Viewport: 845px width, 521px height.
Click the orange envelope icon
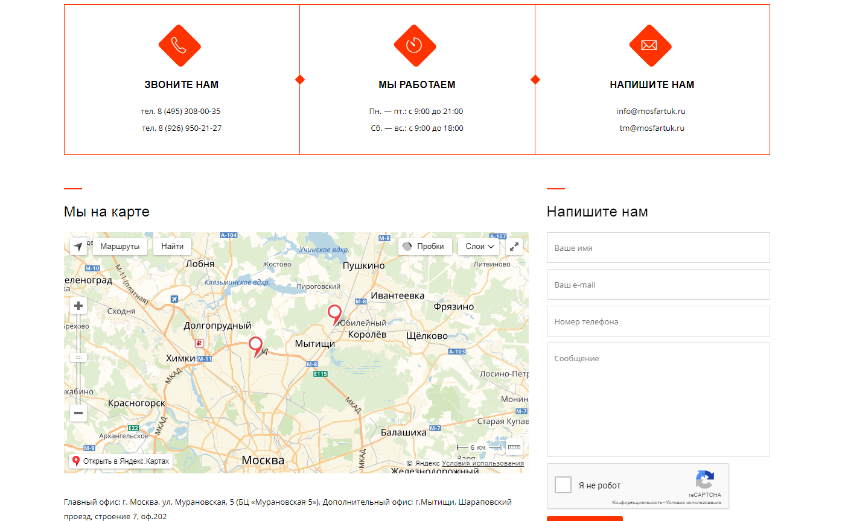pyautogui.click(x=650, y=46)
